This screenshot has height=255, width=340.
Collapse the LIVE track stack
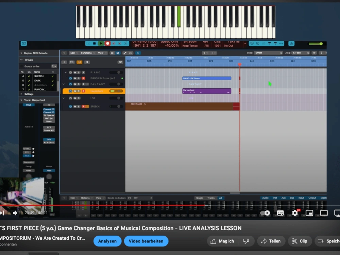pos(64,98)
